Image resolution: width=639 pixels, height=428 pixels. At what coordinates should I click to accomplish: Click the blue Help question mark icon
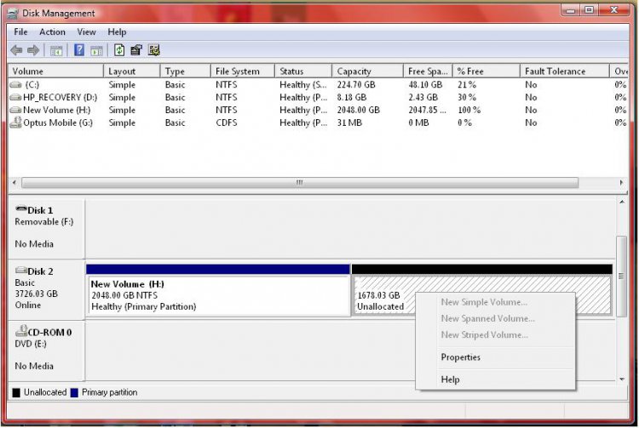[x=79, y=50]
